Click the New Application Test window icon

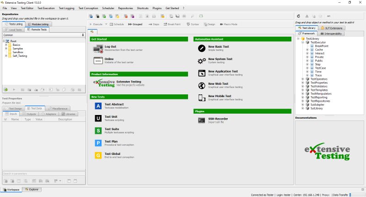point(202,73)
